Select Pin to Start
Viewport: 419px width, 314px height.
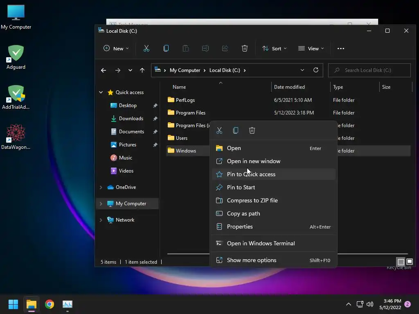pos(273,187)
